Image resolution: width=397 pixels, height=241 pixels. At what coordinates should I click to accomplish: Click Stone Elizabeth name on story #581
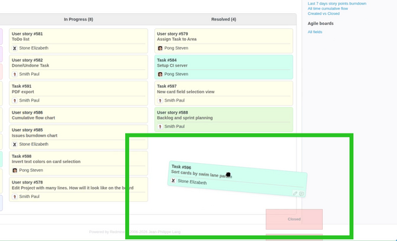34,48
